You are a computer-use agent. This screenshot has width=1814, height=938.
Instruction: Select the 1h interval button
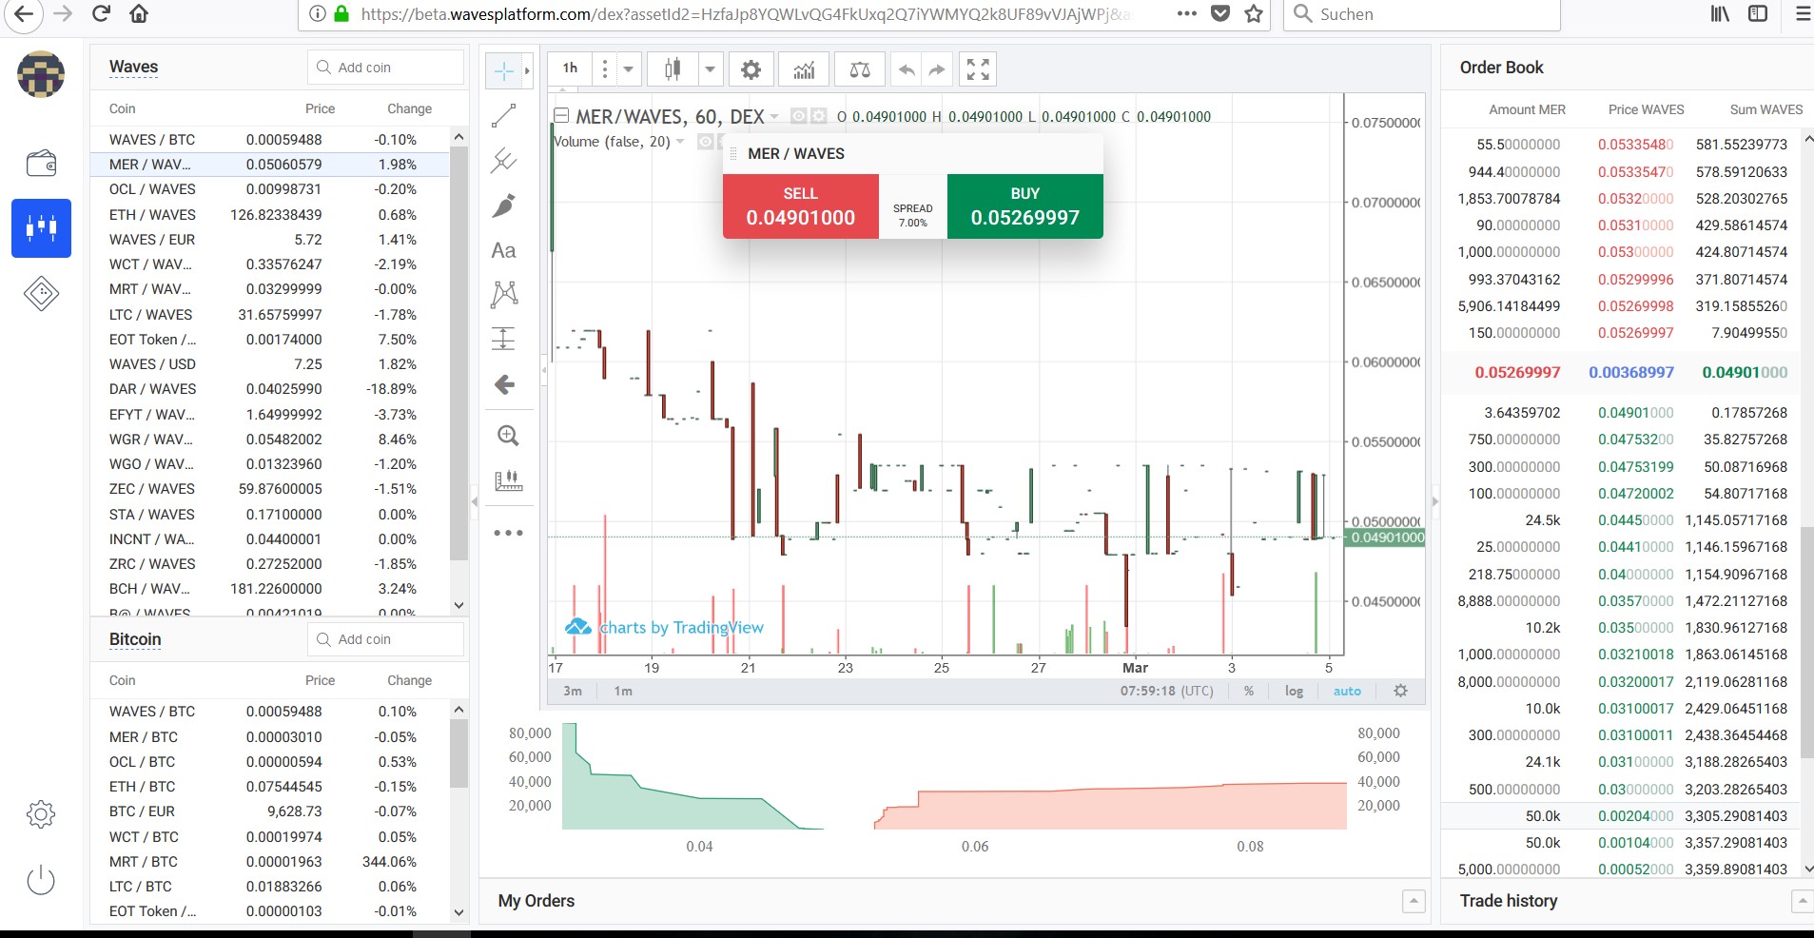tap(570, 69)
